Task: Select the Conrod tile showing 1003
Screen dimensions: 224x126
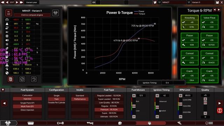Action: [x=190, y=58]
